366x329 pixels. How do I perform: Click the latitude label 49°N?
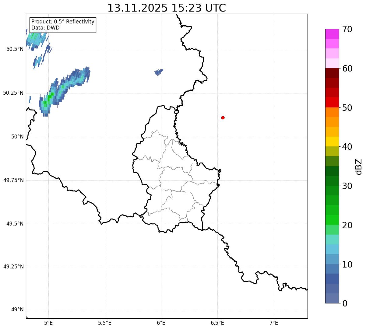(x=17, y=310)
